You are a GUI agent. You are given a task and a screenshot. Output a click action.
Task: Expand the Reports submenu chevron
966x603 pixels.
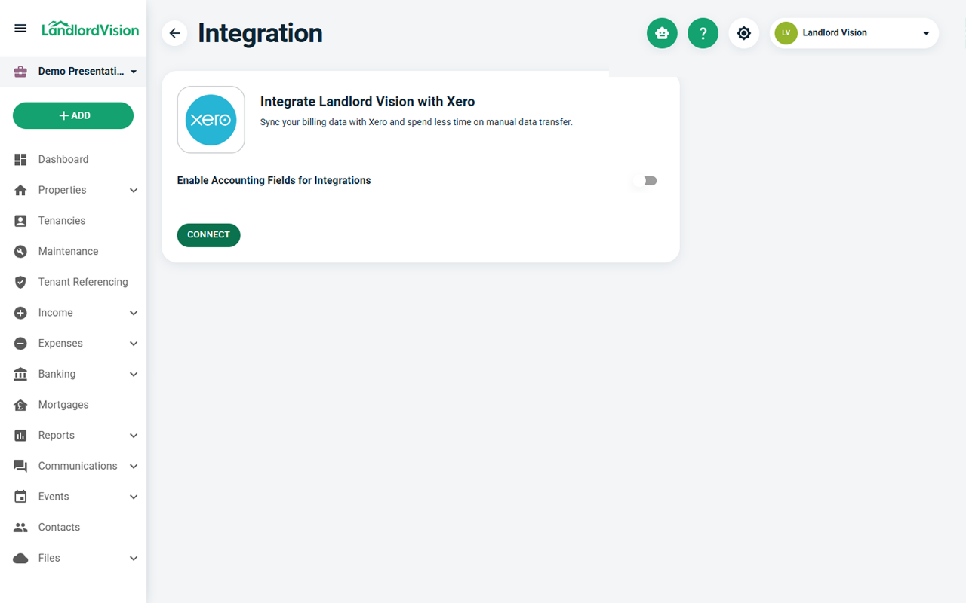(x=134, y=436)
